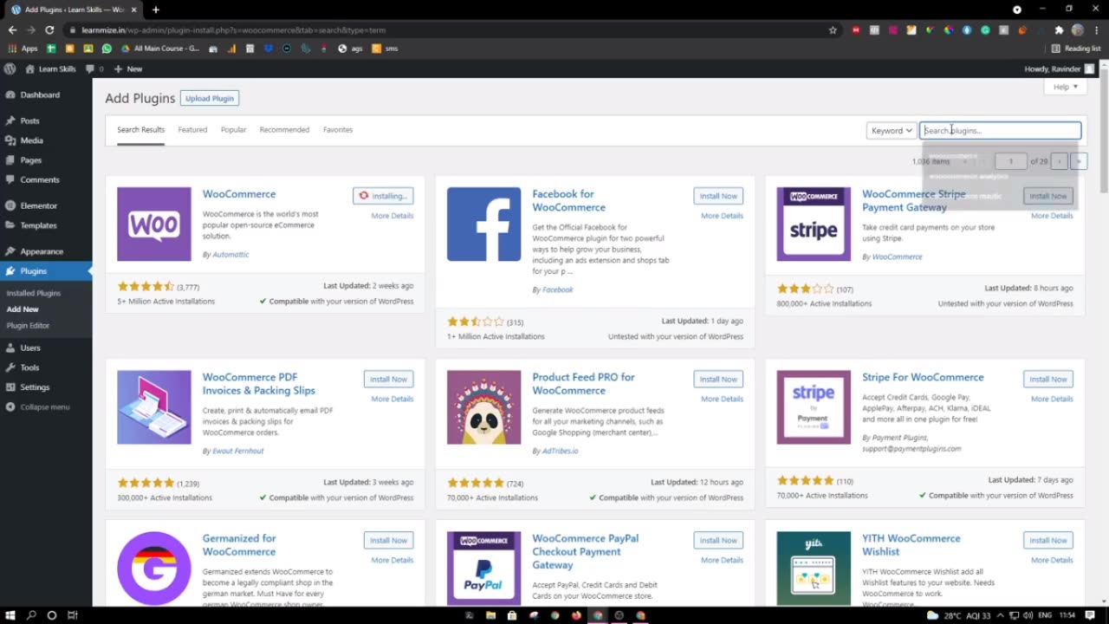1109x624 pixels.
Task: Open the Users menu
Action: [30, 348]
